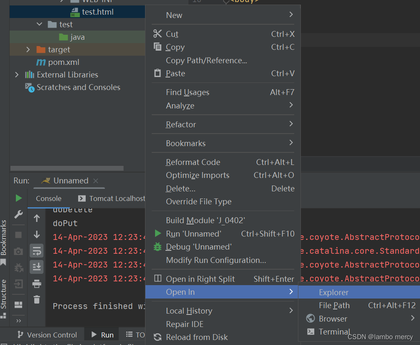Toggle soft-wrap in the console
Screen dimensions: 420x345
coord(36,251)
